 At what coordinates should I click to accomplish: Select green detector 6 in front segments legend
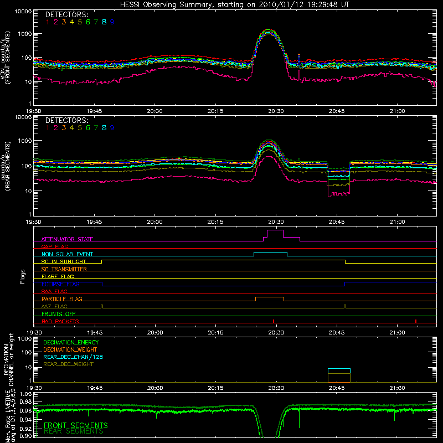88,22
